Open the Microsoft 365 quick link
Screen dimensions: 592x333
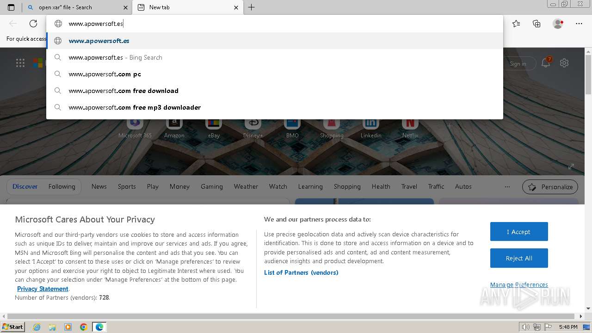[135, 128]
